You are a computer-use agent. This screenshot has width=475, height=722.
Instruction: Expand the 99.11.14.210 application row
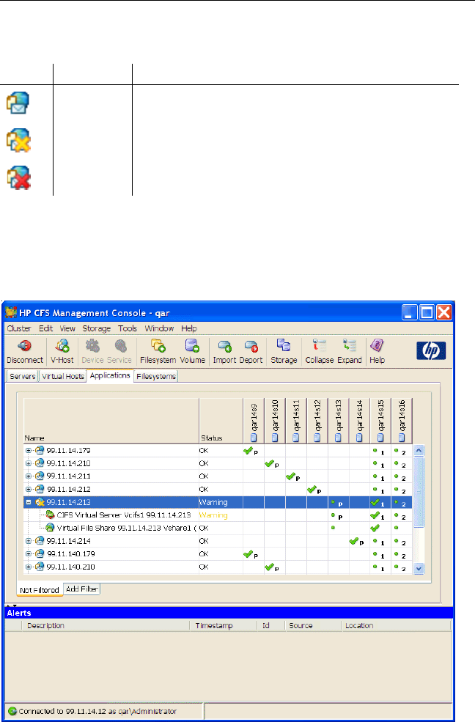(29, 463)
